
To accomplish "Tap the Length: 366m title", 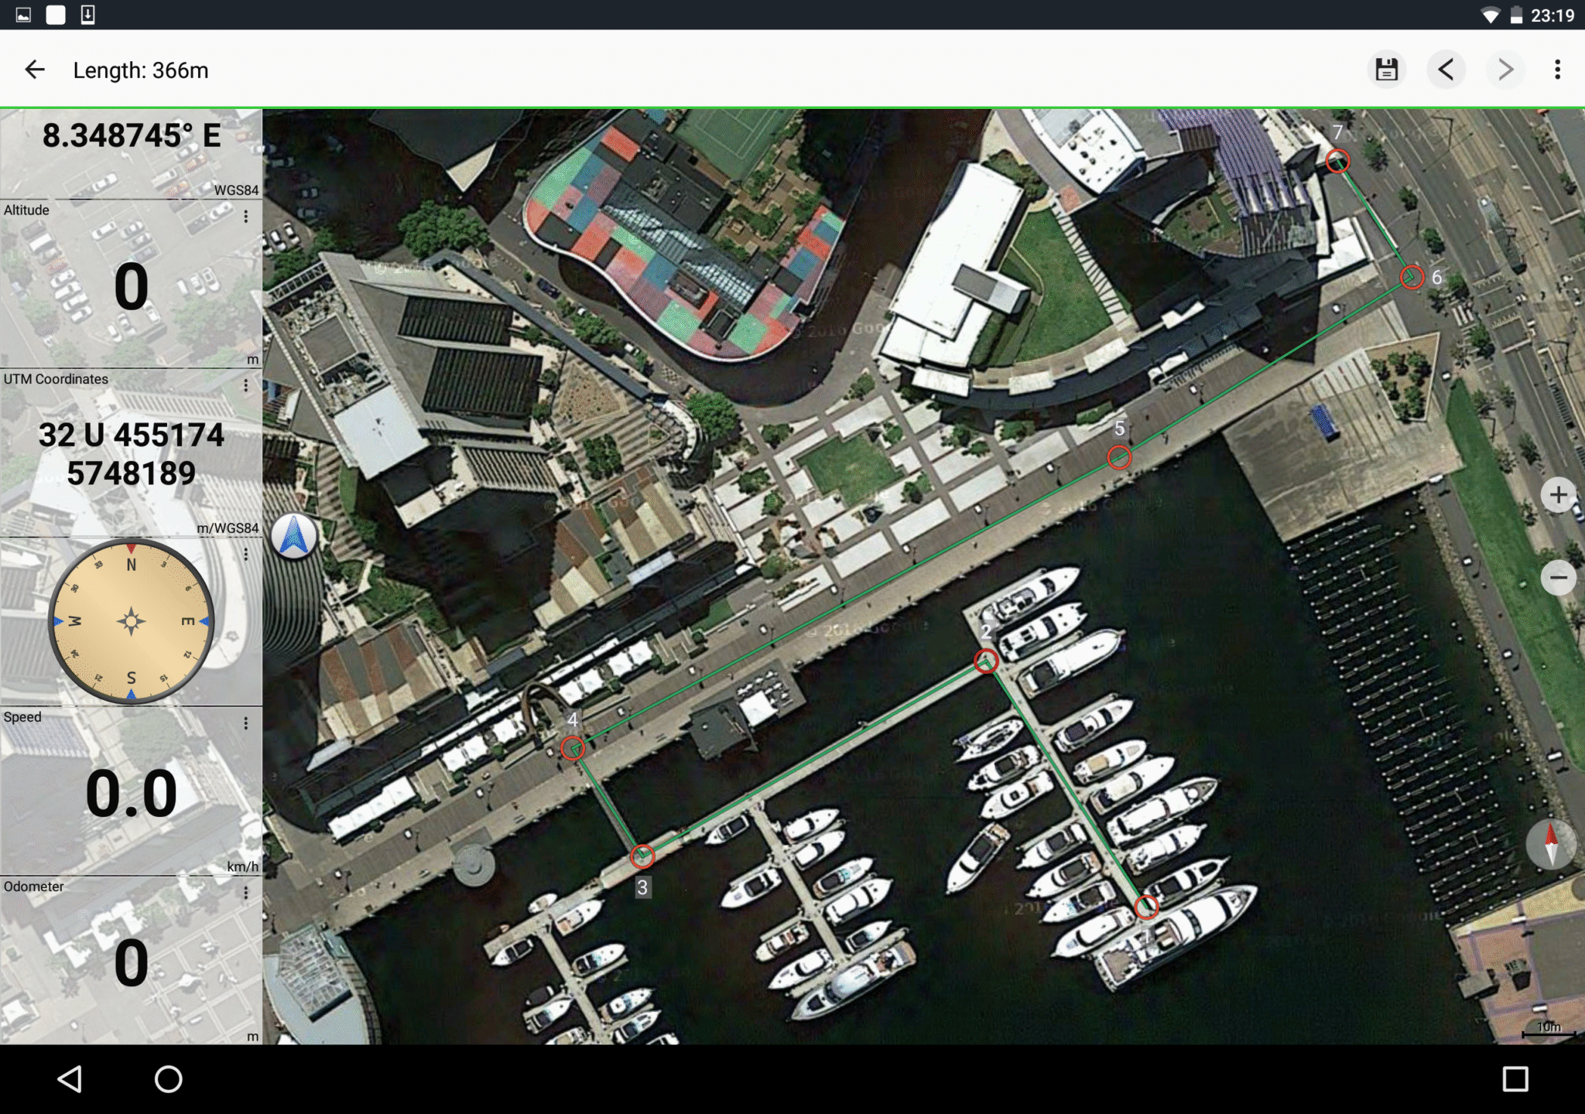I will coord(140,69).
